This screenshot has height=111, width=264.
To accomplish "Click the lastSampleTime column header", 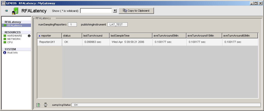I will click(x=131, y=36).
